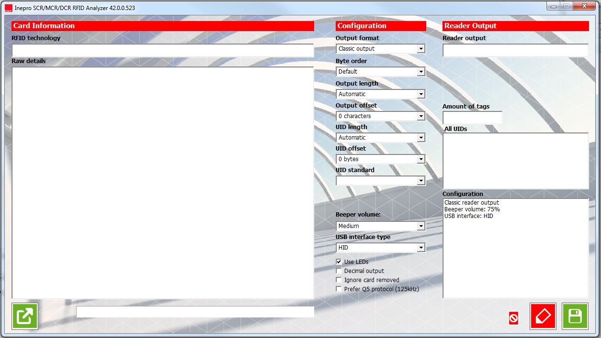Click the RFID technology input field
Image resolution: width=601 pixels, height=338 pixels.
[163, 50]
